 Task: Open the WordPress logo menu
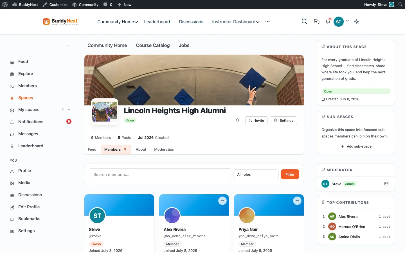pyautogui.click(x=5, y=4)
